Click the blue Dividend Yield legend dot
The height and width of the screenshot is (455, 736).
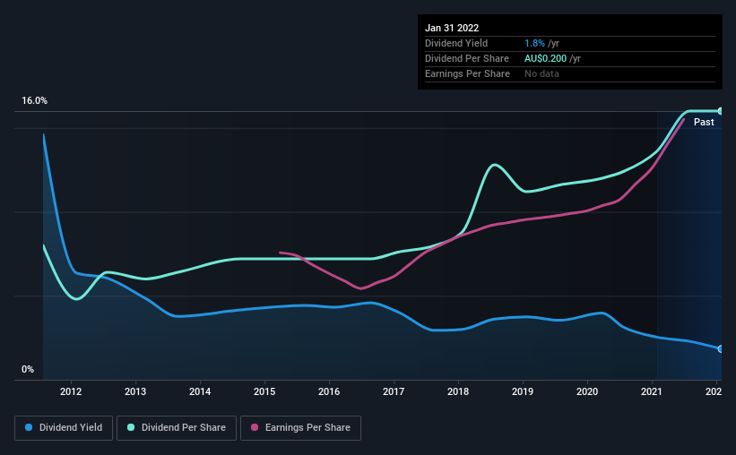(28, 428)
